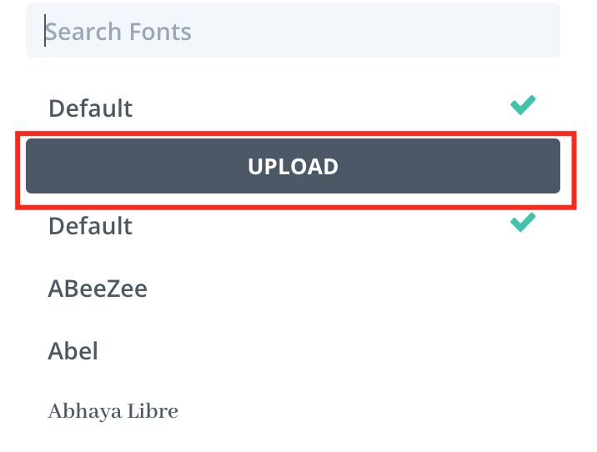Click the green checkmark below the Upload button
Screen dimensions: 597x452
pos(523,223)
